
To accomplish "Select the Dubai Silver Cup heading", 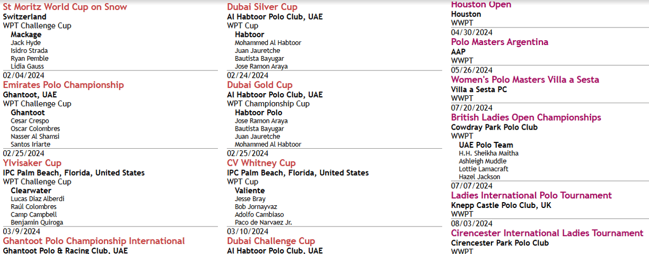I will (262, 7).
